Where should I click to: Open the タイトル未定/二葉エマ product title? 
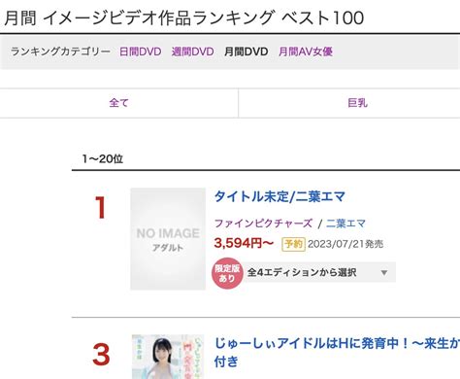tap(279, 196)
